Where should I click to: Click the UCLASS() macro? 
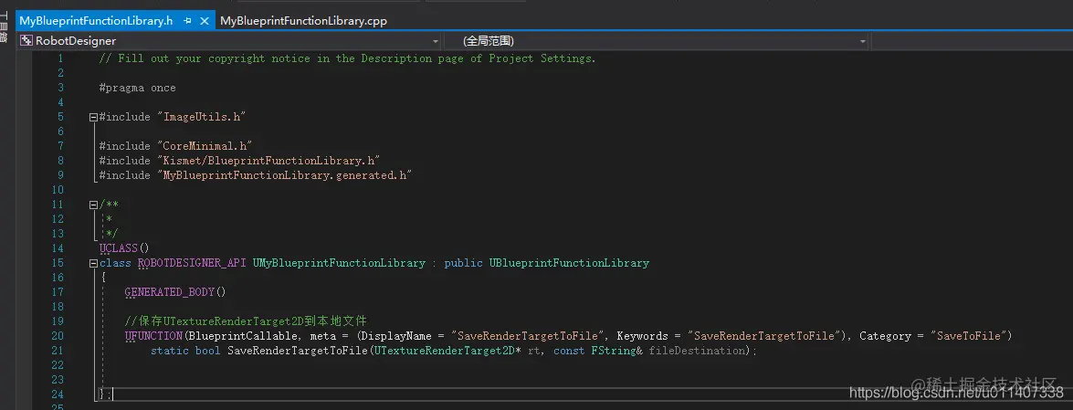point(124,248)
